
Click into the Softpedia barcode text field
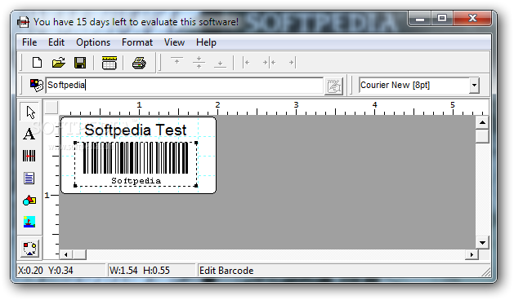point(184,85)
